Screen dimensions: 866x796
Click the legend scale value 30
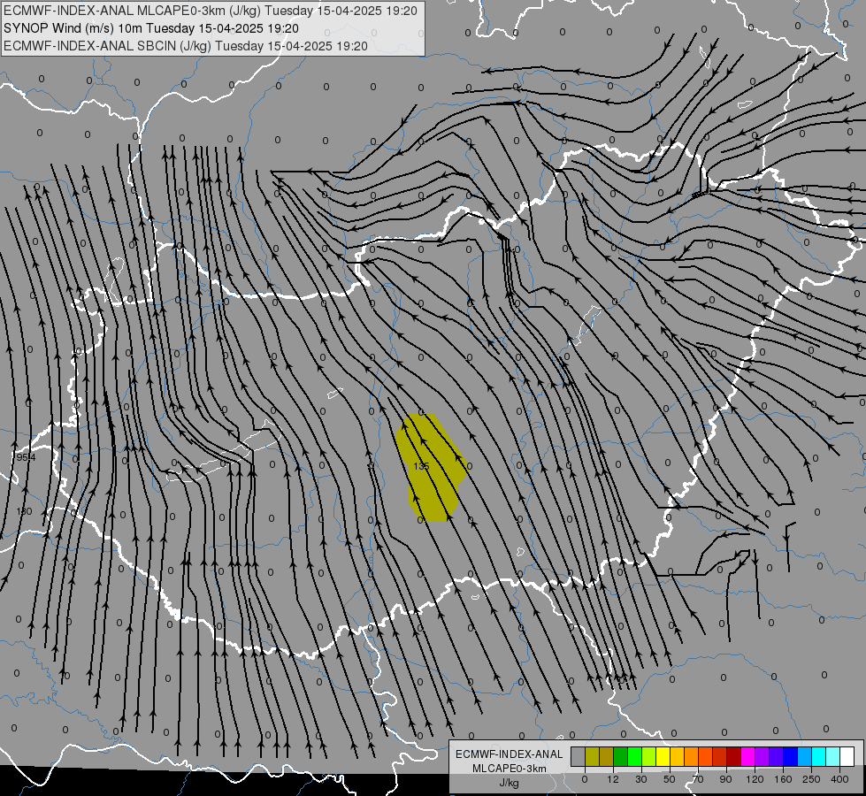point(641,779)
